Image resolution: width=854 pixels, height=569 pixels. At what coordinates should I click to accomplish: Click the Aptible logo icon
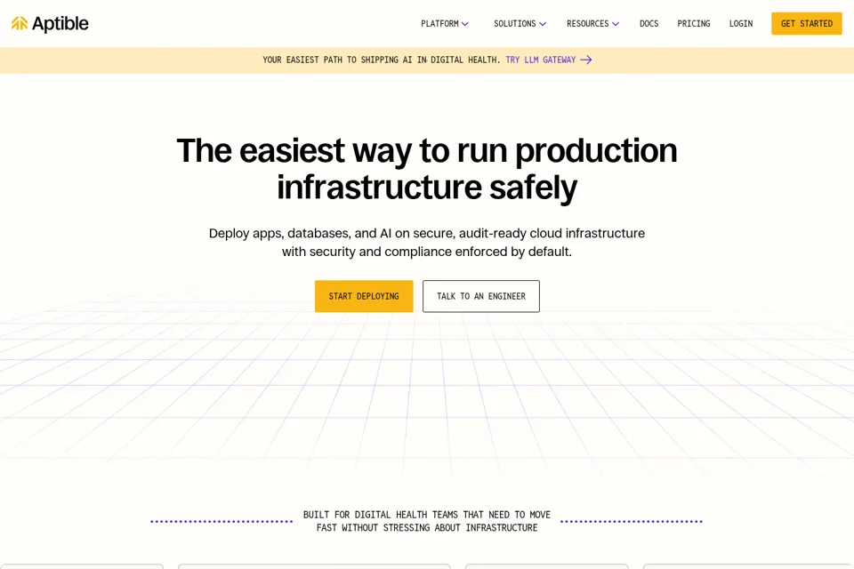[20, 23]
